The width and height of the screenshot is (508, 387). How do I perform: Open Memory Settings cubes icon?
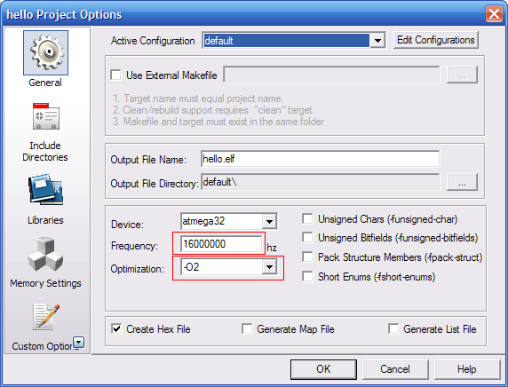[x=45, y=254]
